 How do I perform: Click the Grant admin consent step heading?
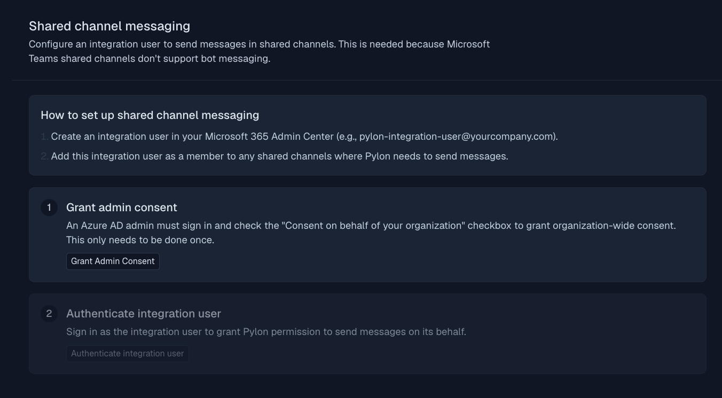122,208
